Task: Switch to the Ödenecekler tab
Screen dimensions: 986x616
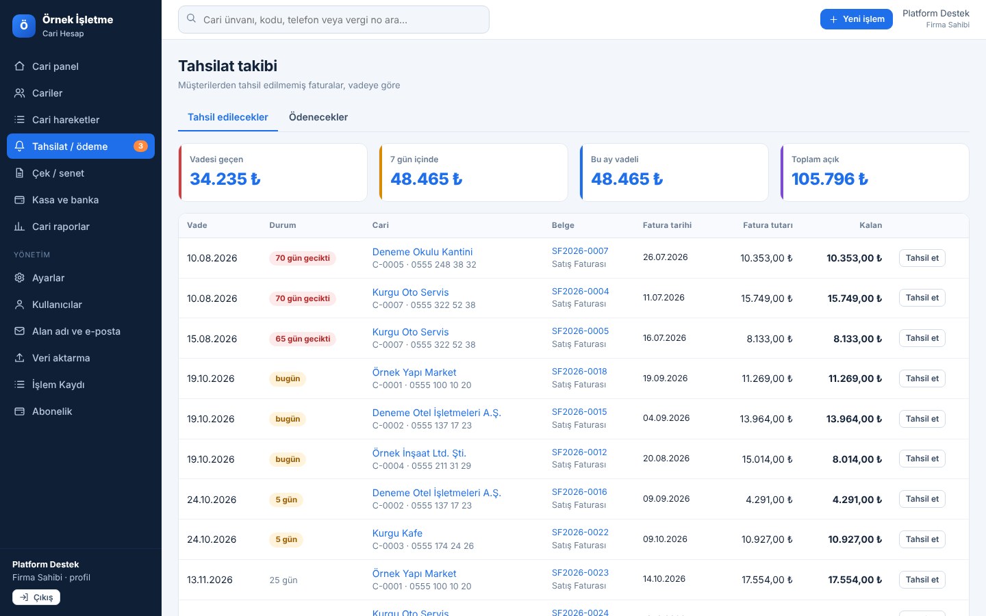Action: pyautogui.click(x=318, y=117)
